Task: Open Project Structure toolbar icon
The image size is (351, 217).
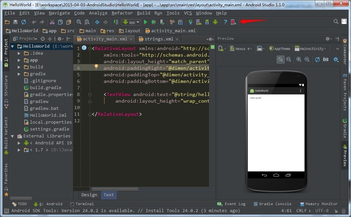Action: click(172, 22)
